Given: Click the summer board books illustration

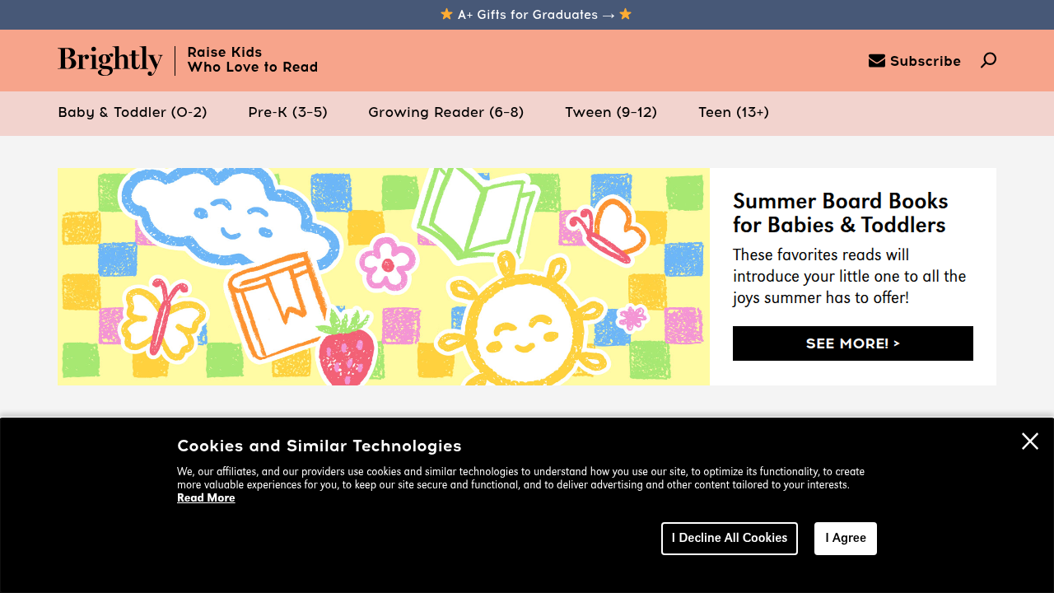Looking at the screenshot, I should point(384,277).
